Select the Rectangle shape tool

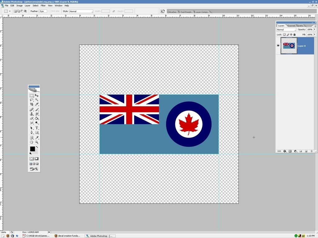[37, 133]
